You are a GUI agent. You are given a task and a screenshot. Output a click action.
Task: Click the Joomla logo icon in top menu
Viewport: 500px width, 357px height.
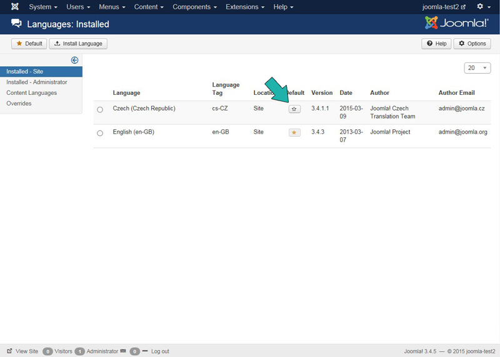tap(15, 7)
